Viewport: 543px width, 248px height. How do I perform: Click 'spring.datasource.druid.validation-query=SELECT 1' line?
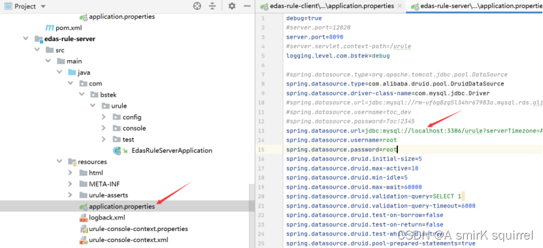point(374,196)
